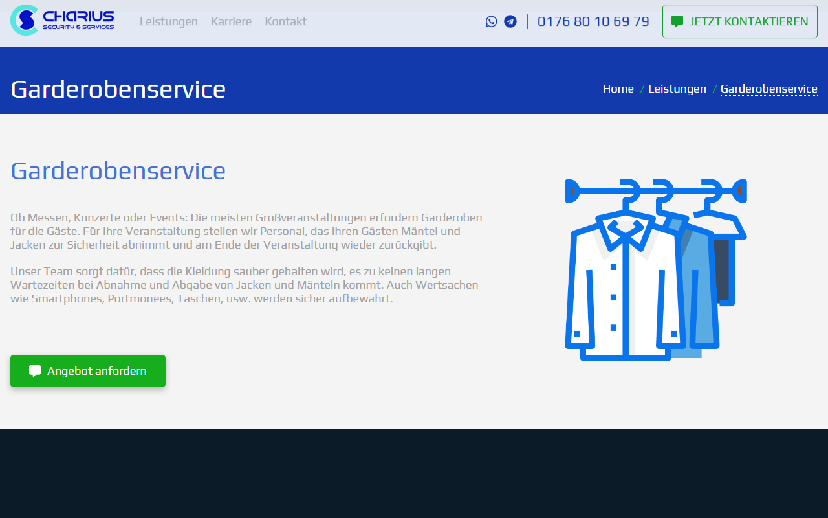
Task: Click the white Garderobenservice banner title
Action: [x=118, y=89]
